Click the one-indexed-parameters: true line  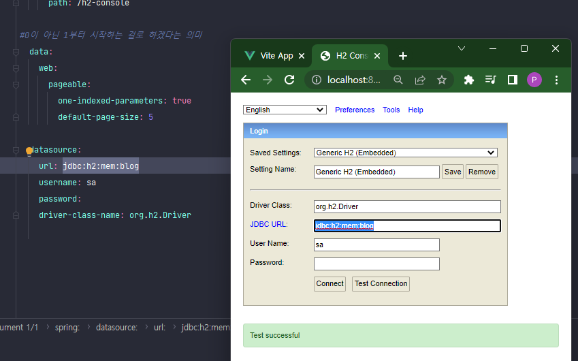125,101
